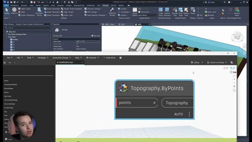This screenshot has width=252, height=142.
Task: Open the Dynamo File menu
Action: (9, 58)
